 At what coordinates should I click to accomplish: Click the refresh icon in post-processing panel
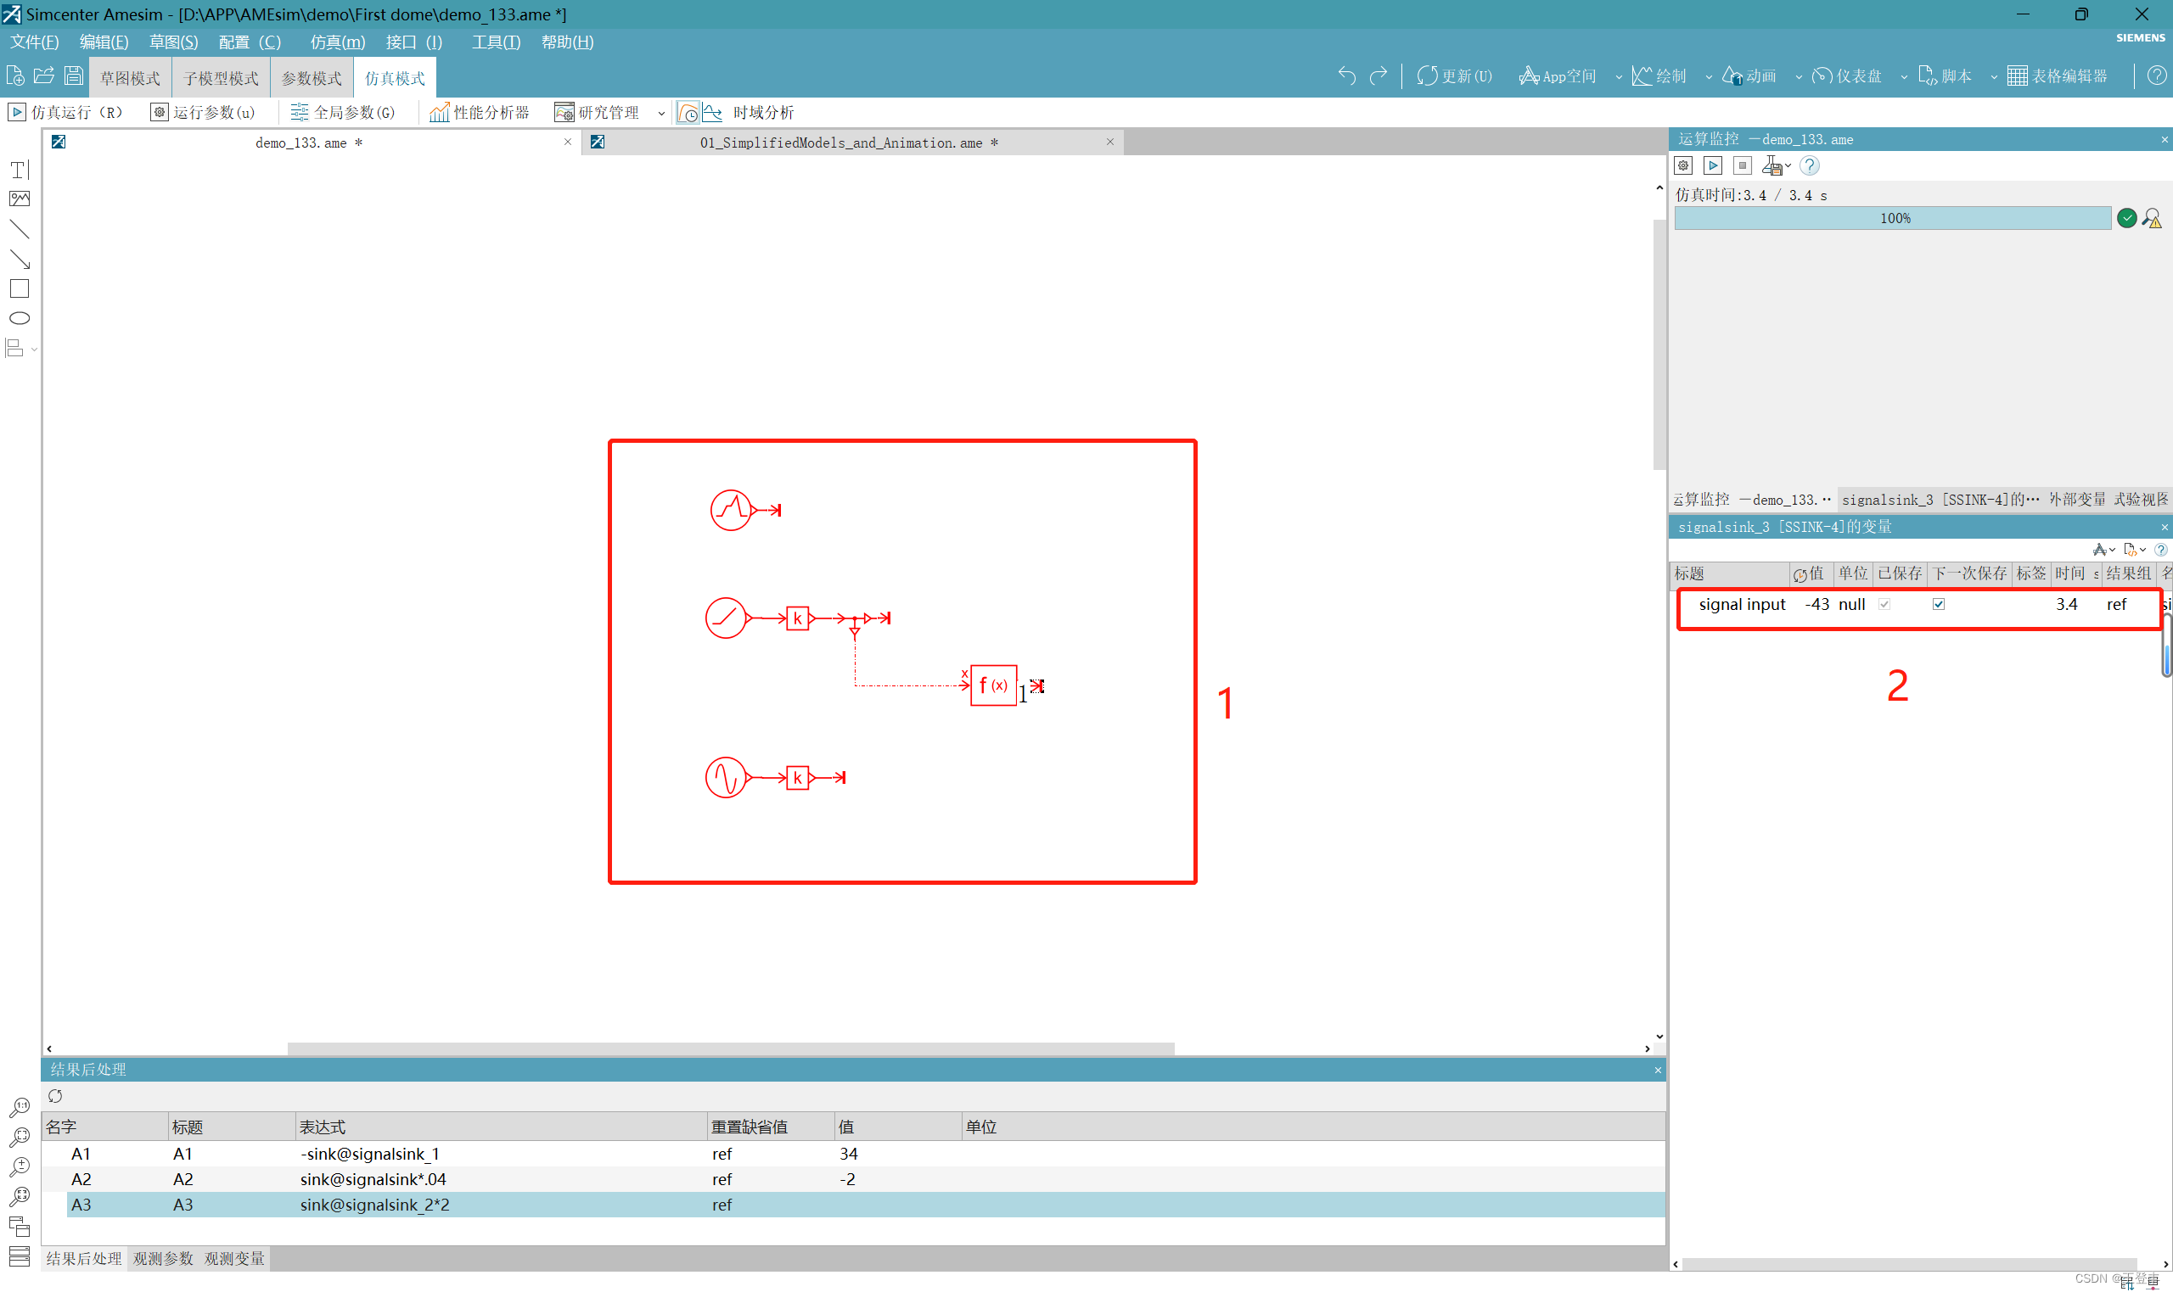tap(56, 1096)
